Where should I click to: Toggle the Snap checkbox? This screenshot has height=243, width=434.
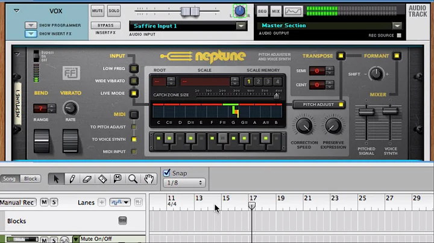166,173
